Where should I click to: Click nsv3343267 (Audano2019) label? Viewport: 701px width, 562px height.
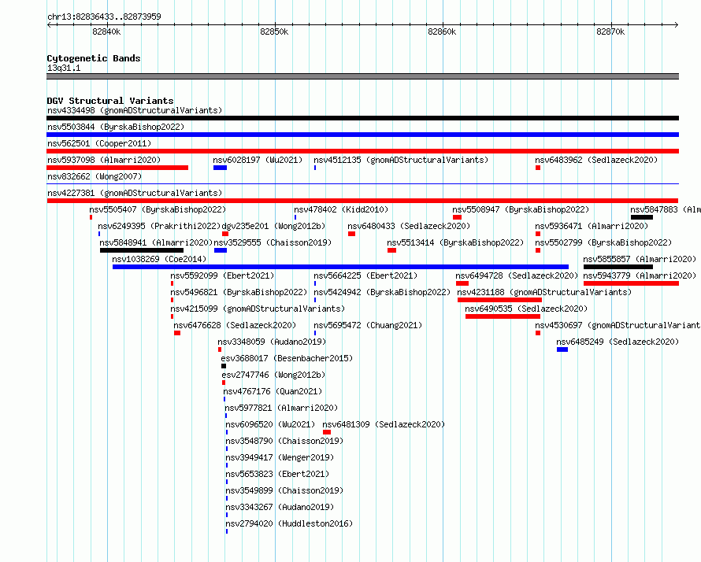(x=280, y=507)
